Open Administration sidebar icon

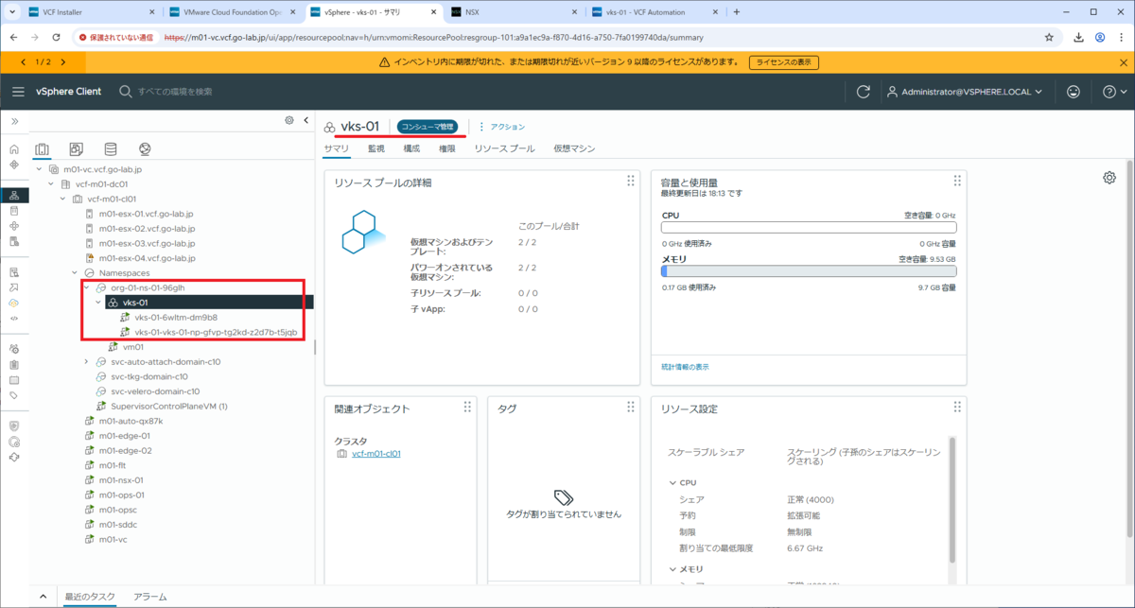pyautogui.click(x=13, y=349)
